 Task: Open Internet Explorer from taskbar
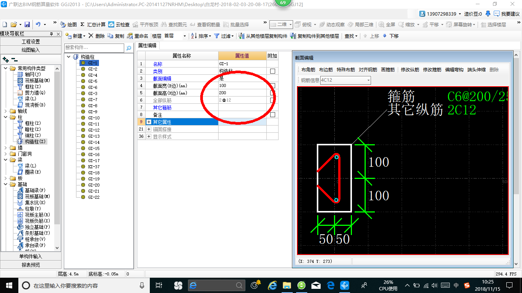(272, 285)
